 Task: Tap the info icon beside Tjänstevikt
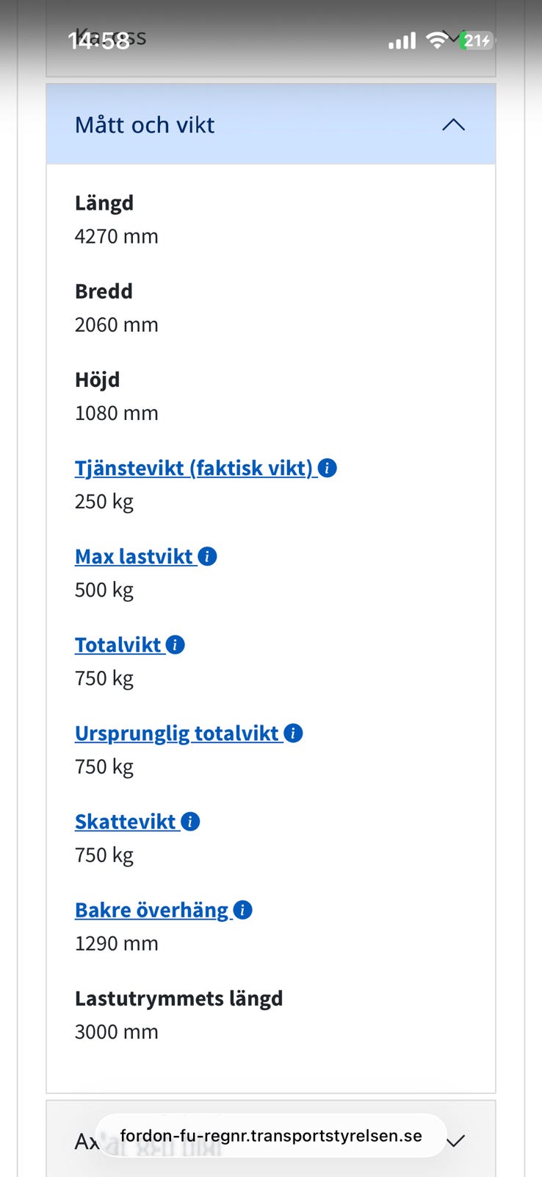[328, 468]
